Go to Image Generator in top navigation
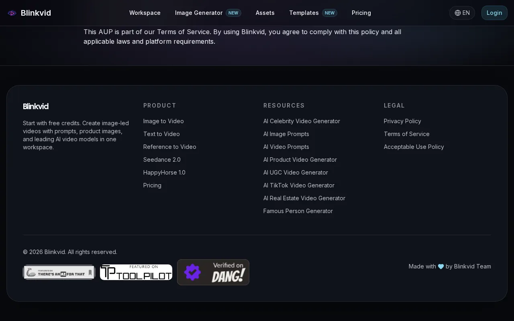 pyautogui.click(x=199, y=13)
